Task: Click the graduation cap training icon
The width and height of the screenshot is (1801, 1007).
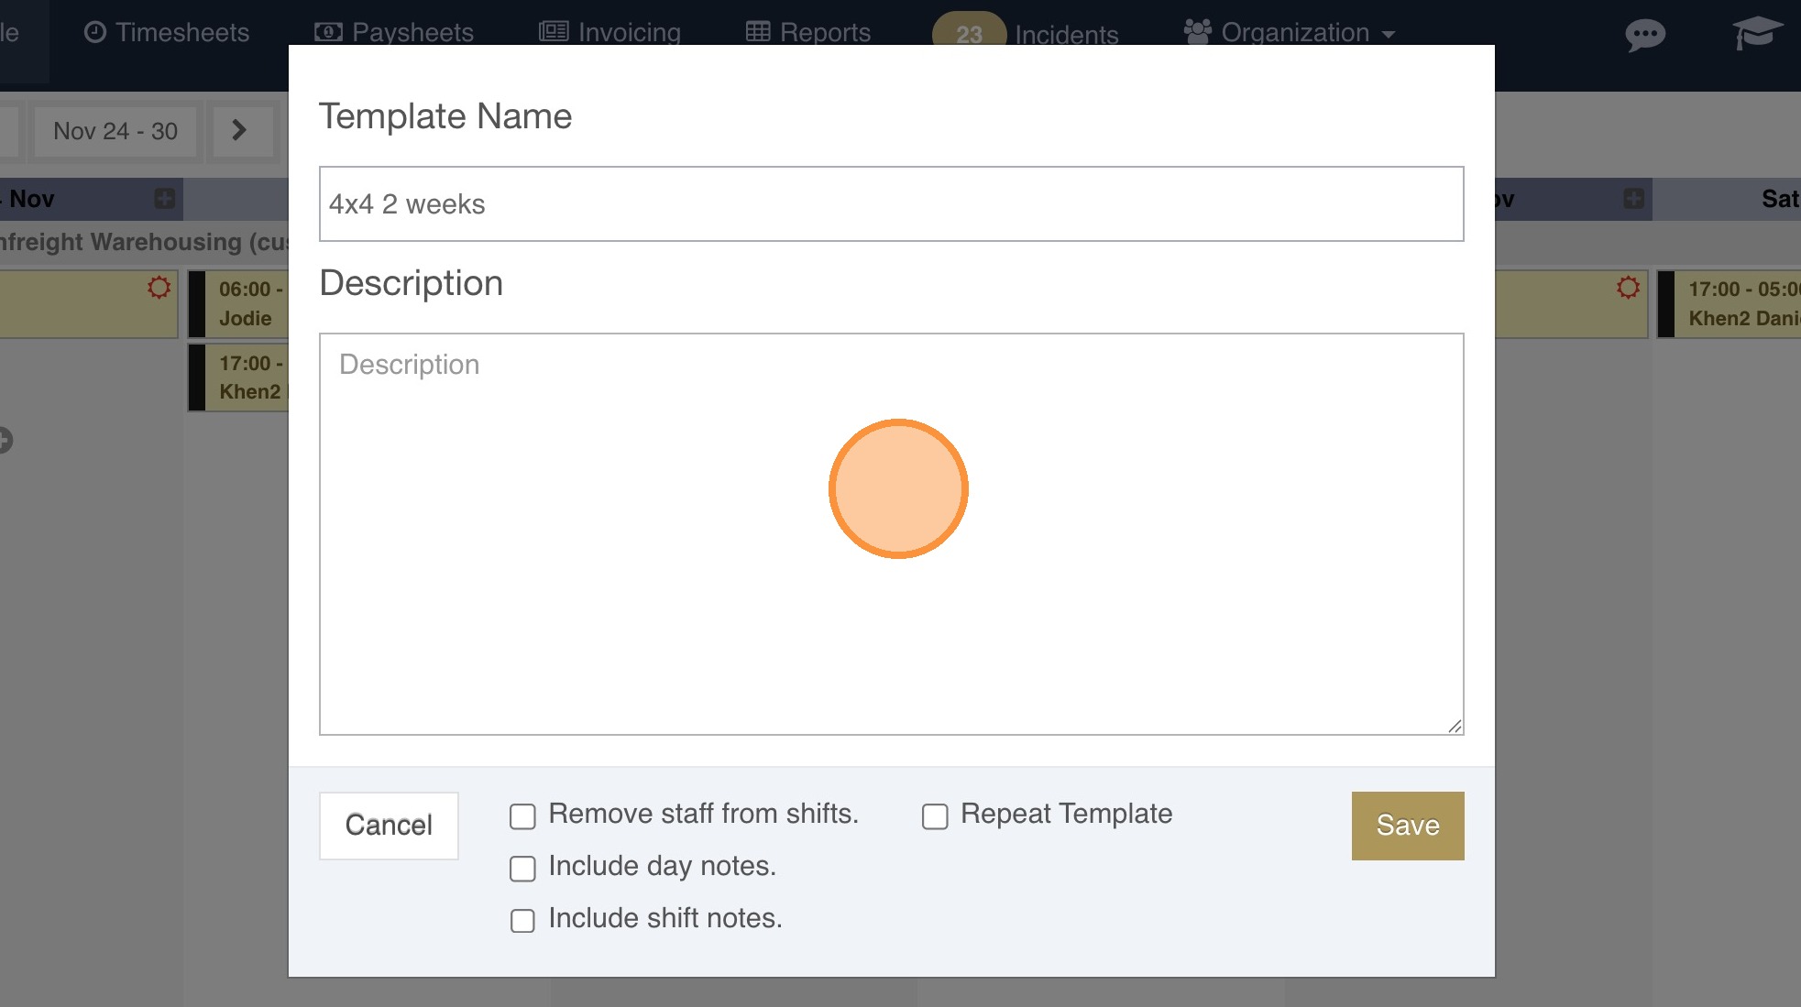Action: click(x=1756, y=34)
